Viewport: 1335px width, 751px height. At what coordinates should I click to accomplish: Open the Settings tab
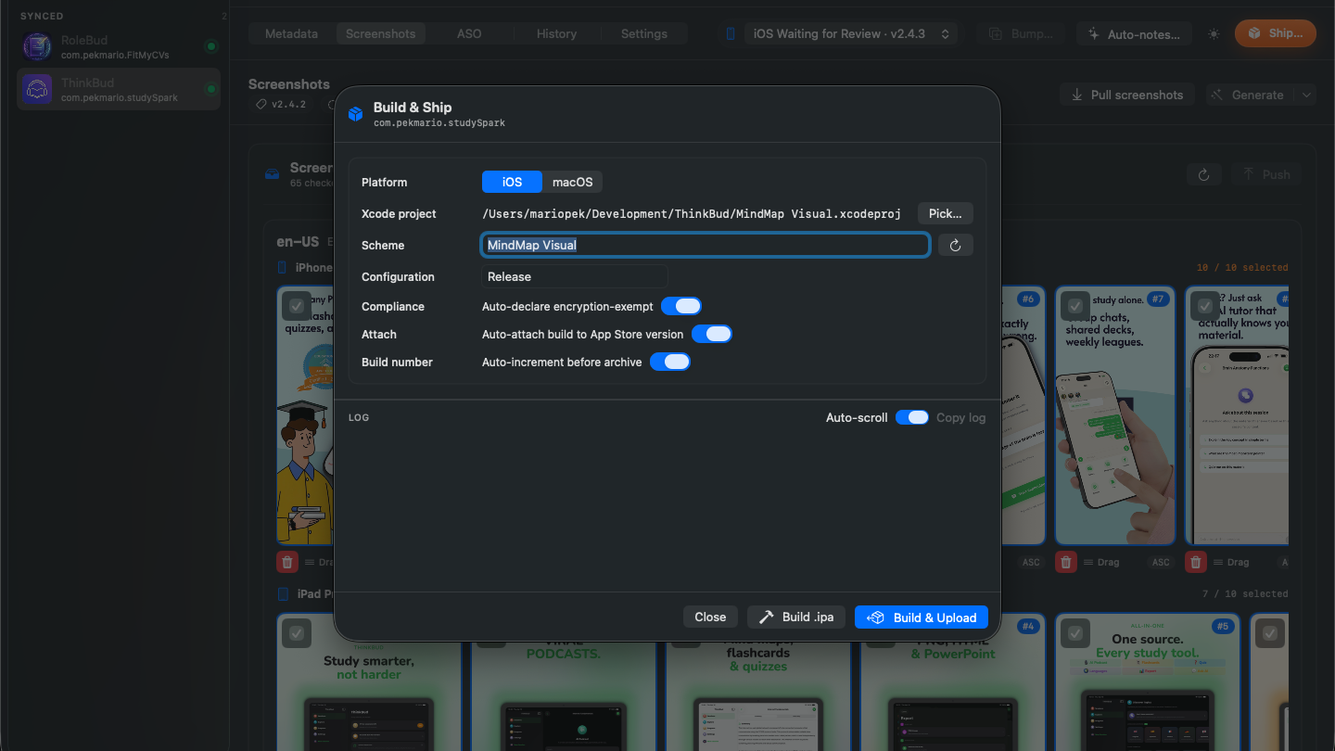coord(644,33)
